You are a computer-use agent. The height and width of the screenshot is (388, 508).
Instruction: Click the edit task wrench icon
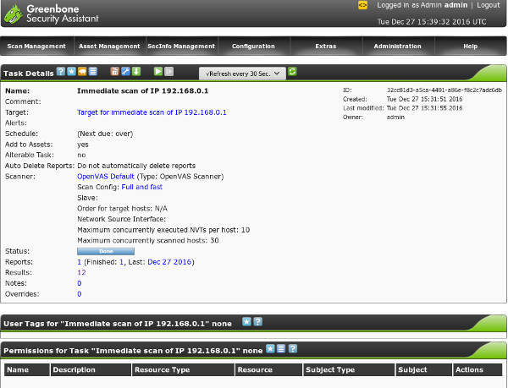[x=125, y=73]
